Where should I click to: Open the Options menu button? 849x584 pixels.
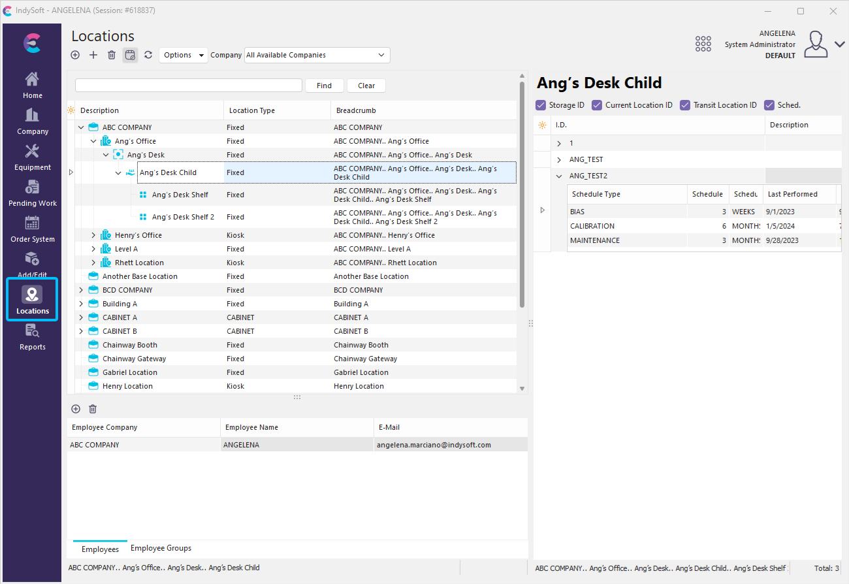tap(183, 56)
